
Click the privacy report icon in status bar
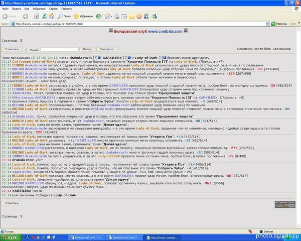tap(250, 231)
